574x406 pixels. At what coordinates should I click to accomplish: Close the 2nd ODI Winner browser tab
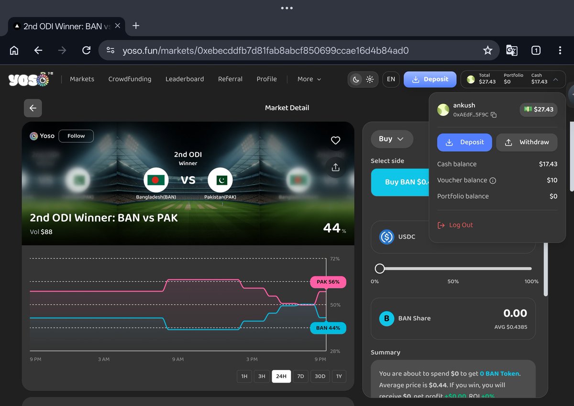point(118,26)
